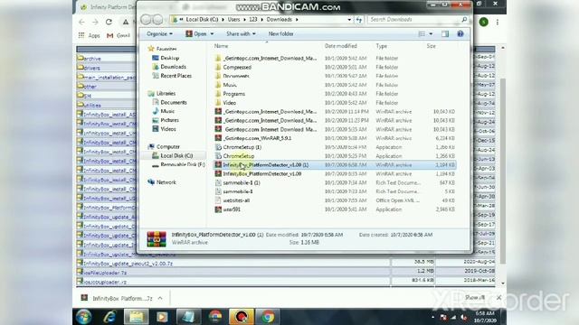Select the Compressed folder
The height and width of the screenshot is (325, 579).
coord(237,68)
